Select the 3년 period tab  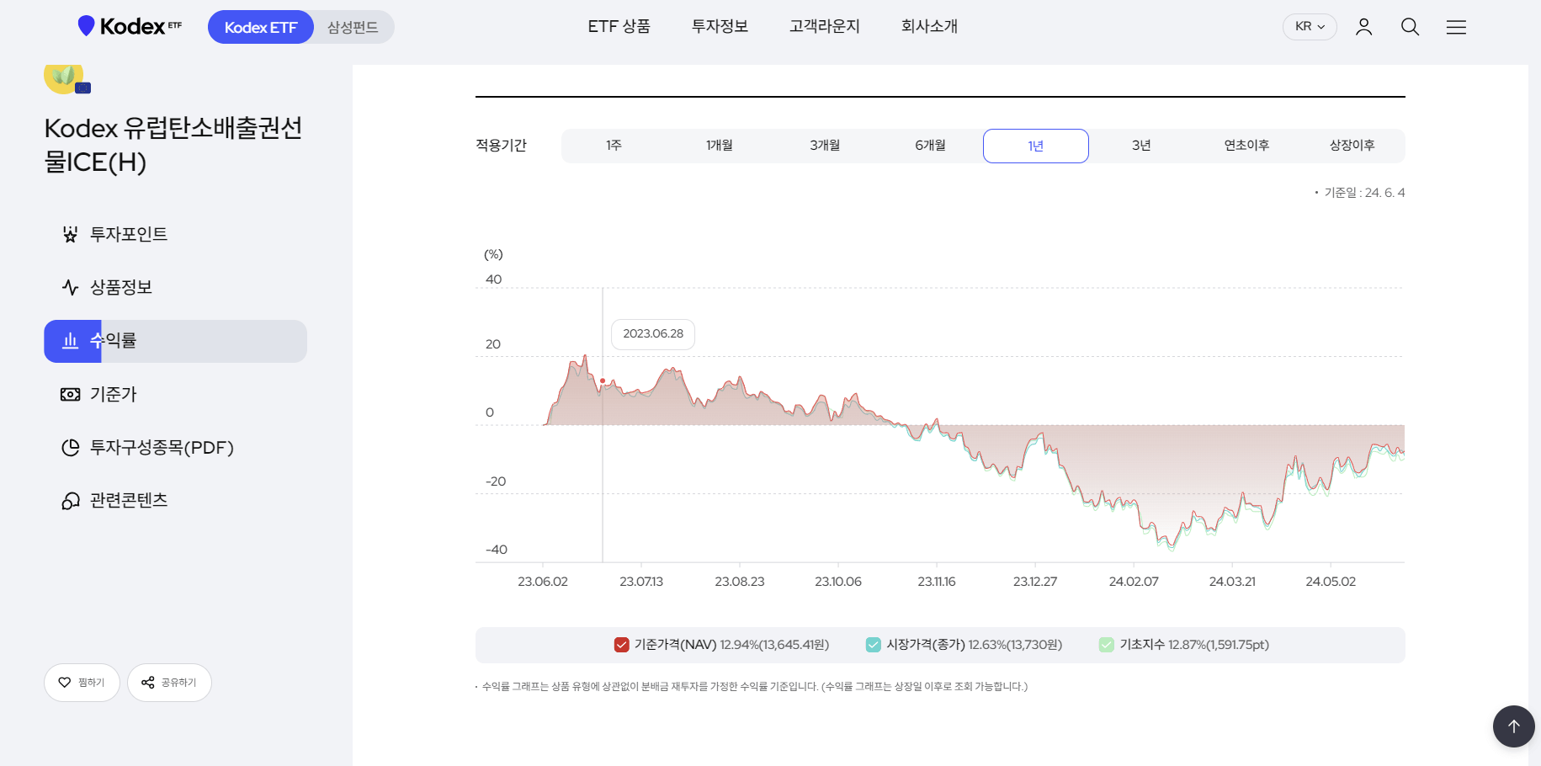(1141, 146)
